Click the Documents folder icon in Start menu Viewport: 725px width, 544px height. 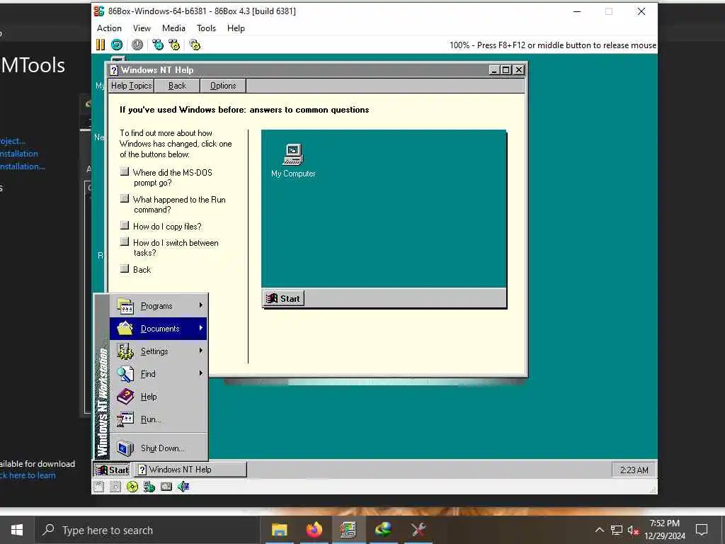125,329
